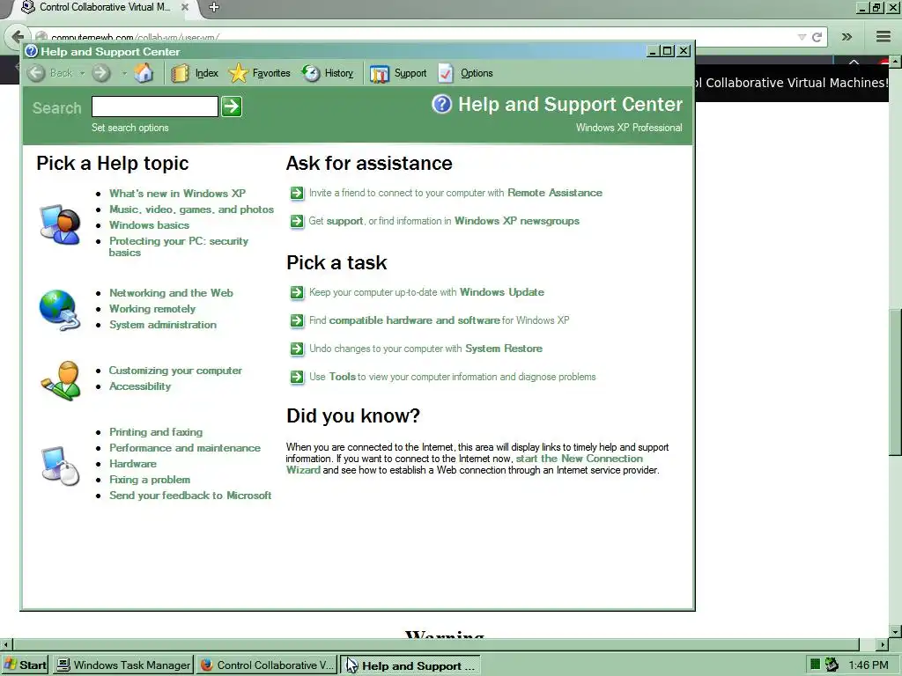902x676 pixels.
Task: Open Customizing your computer topic
Action: point(175,371)
